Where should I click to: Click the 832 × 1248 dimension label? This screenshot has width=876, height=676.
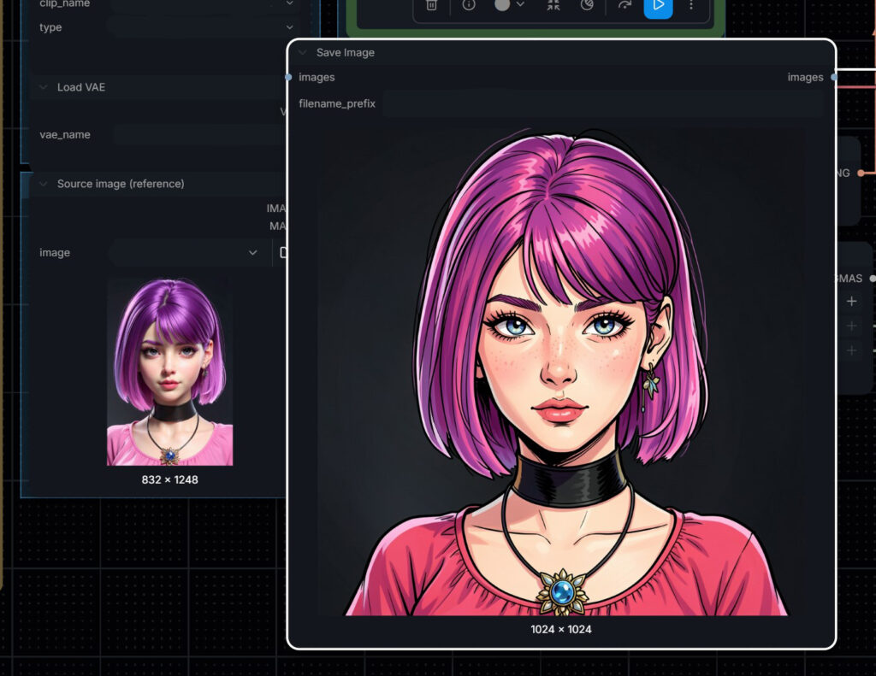click(x=170, y=479)
